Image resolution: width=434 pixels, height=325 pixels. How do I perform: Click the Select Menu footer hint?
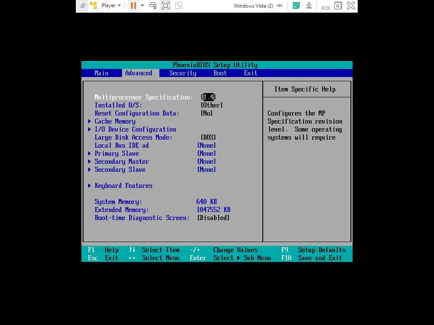(x=154, y=258)
